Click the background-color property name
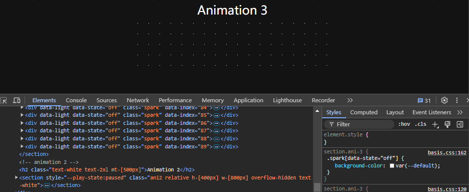This screenshot has width=469, height=192. (360, 166)
